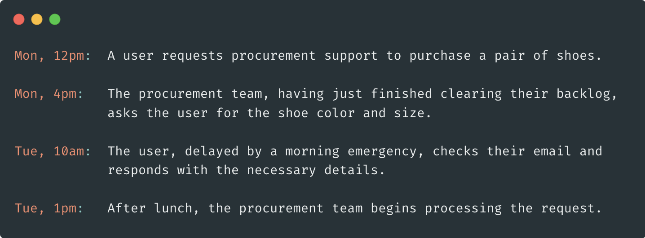
Task: Click the word "lunch" in the last entry
Action: click(172, 208)
